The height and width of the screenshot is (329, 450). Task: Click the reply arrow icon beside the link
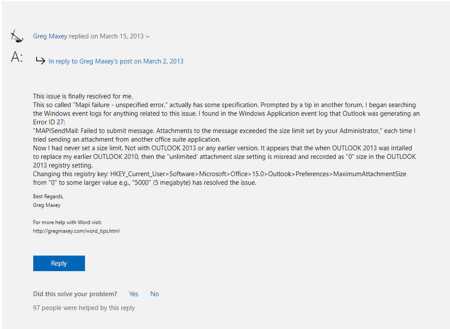click(40, 61)
